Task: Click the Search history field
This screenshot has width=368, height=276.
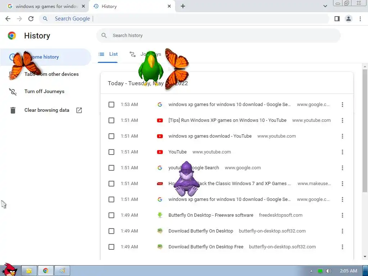Action: pos(218,36)
